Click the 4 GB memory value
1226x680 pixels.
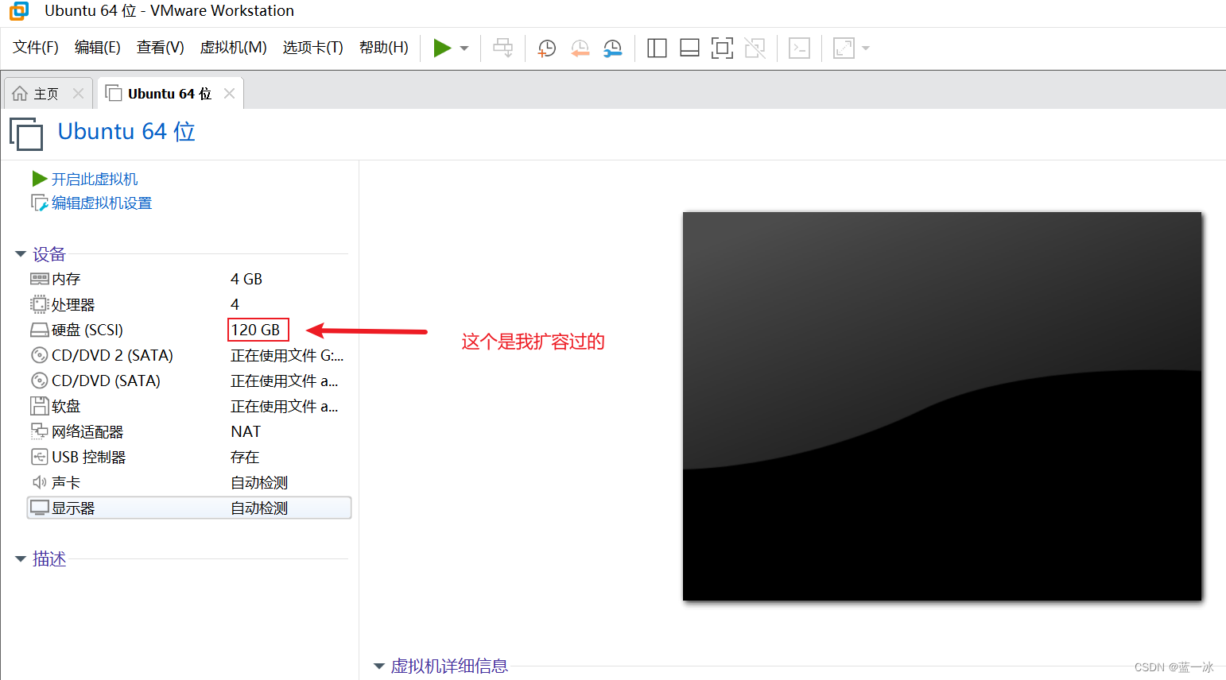246,279
